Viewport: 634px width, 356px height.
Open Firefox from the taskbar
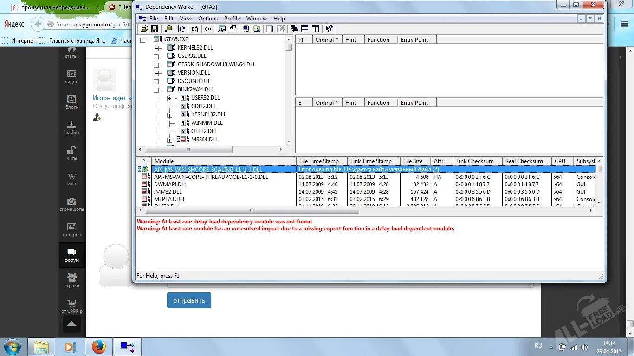98,347
